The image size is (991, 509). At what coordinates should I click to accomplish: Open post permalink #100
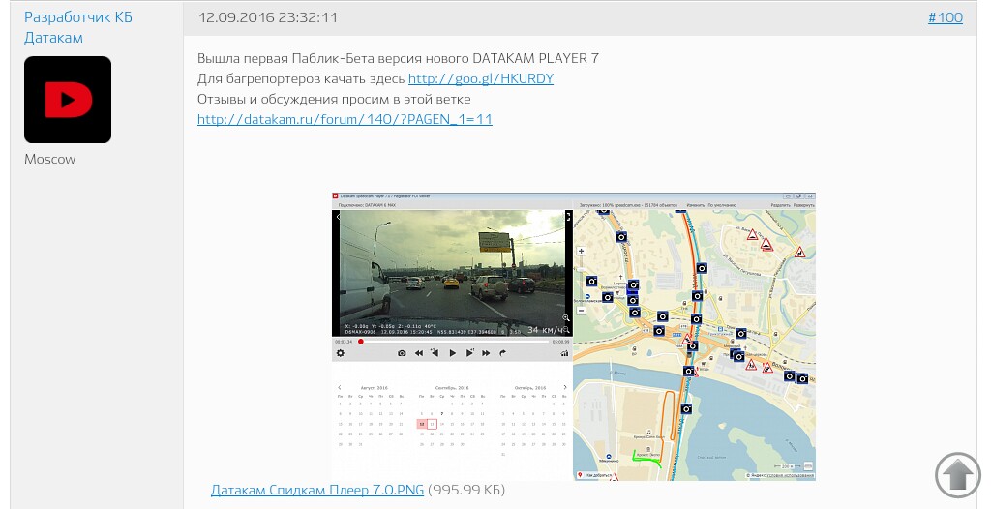pos(945,17)
